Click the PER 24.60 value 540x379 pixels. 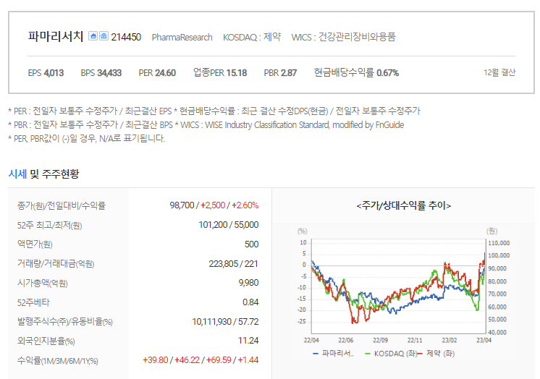pyautogui.click(x=157, y=73)
